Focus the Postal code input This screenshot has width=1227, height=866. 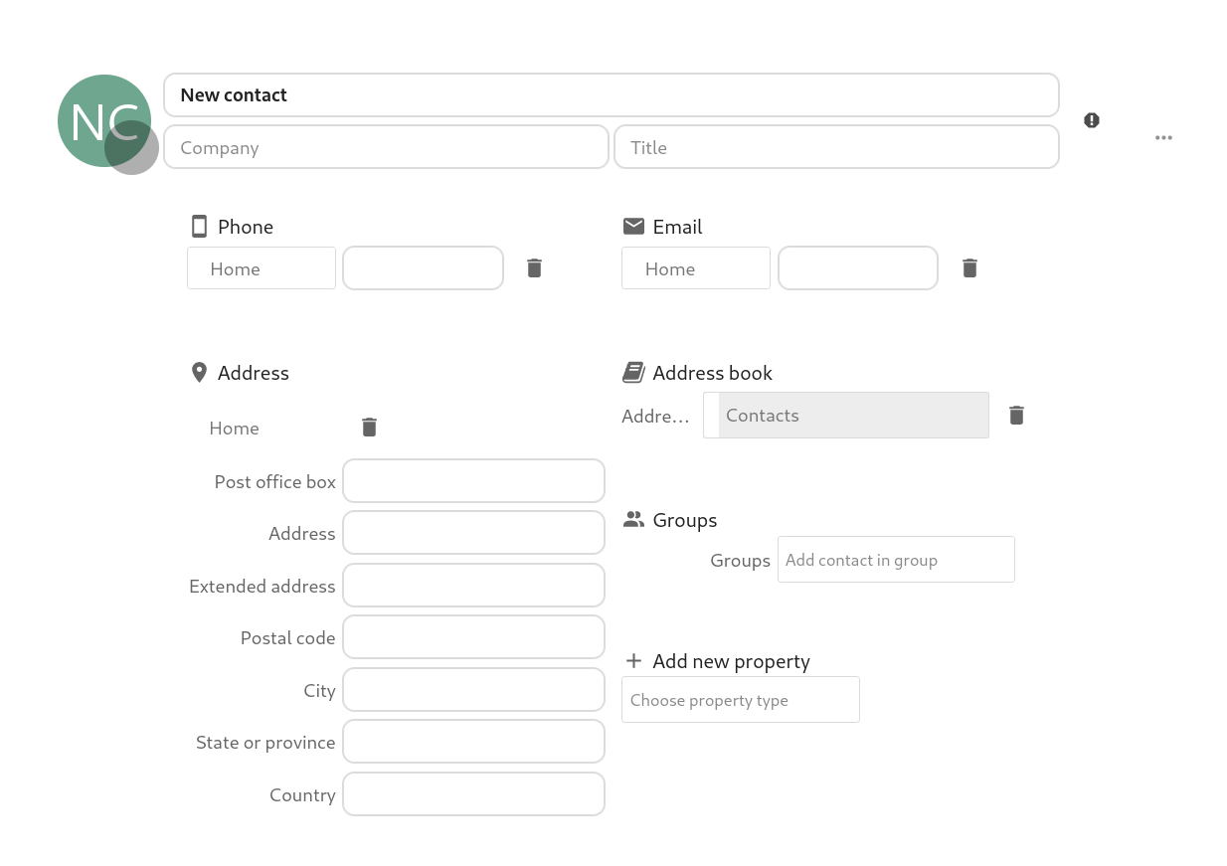(x=473, y=637)
